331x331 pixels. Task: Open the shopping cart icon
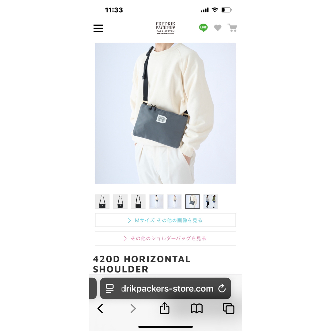coord(232,28)
